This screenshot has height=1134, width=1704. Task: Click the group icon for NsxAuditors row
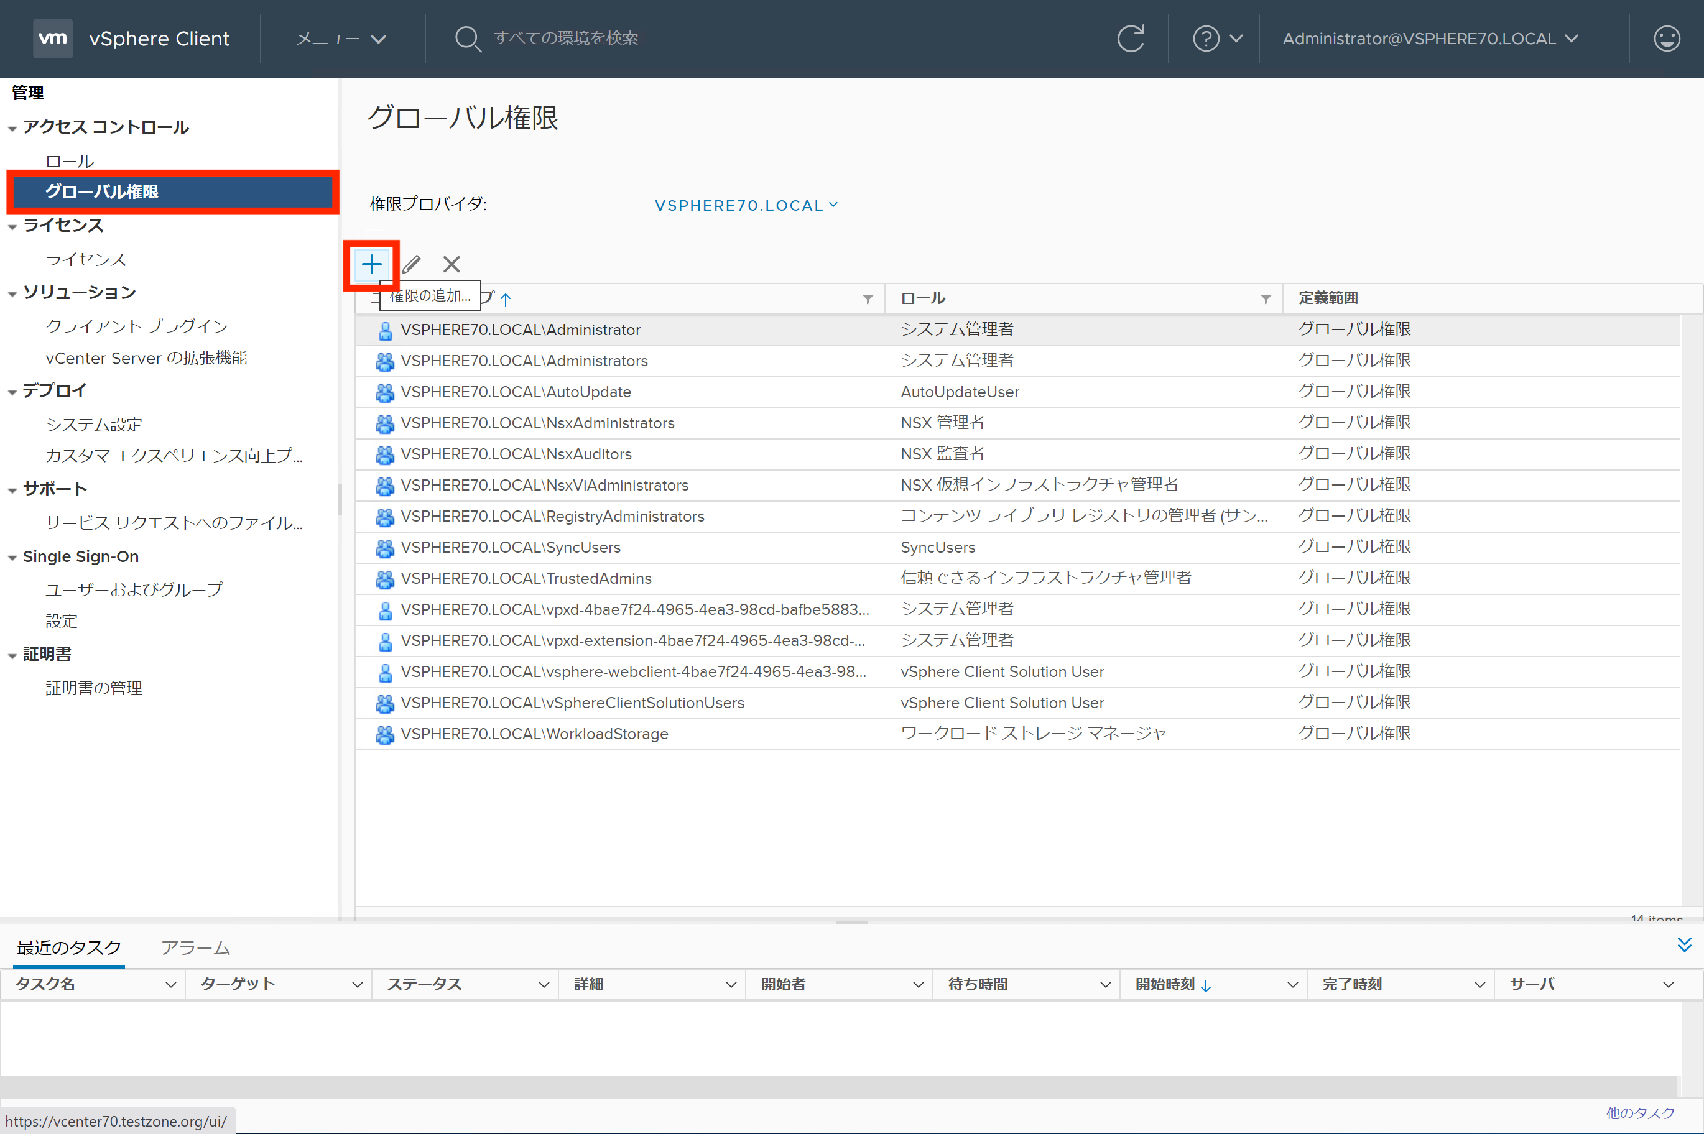(x=385, y=455)
